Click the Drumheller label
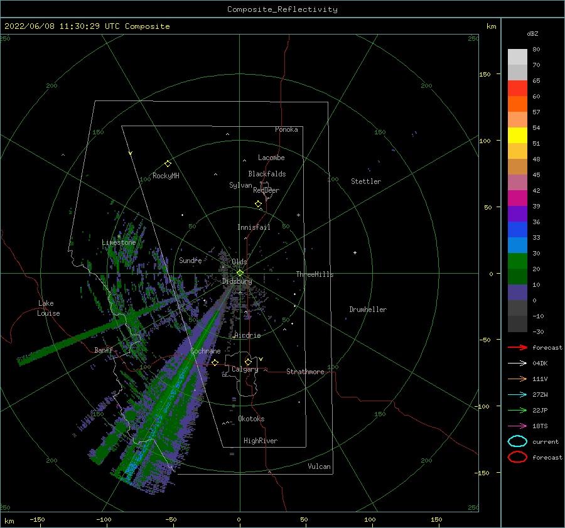This screenshot has width=565, height=528. point(368,310)
